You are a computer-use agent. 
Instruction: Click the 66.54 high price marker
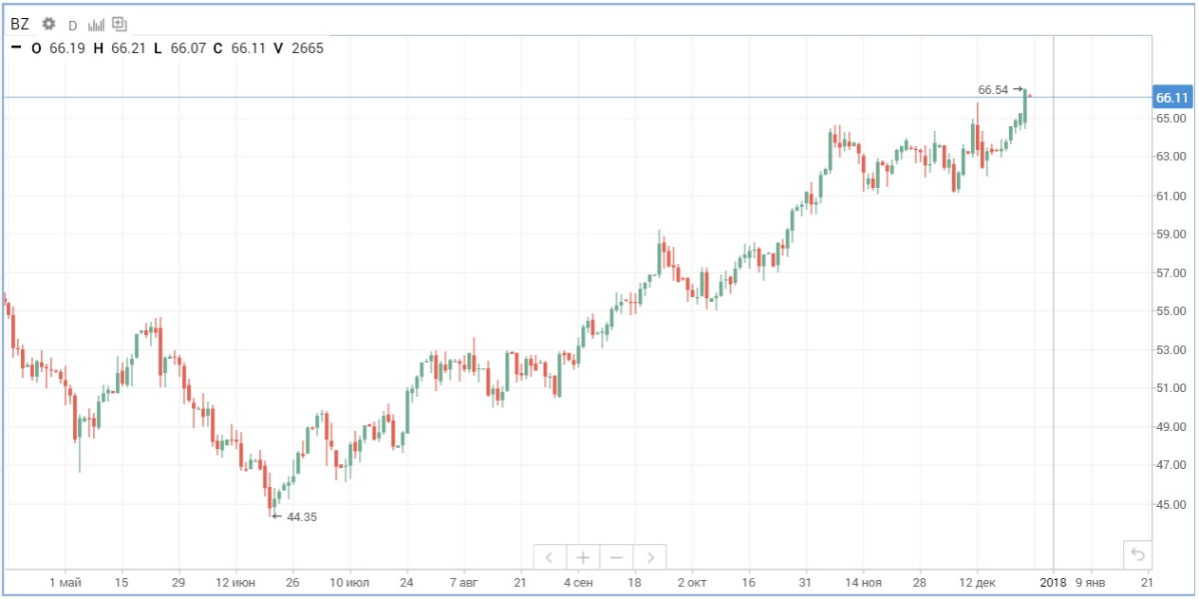(x=991, y=90)
